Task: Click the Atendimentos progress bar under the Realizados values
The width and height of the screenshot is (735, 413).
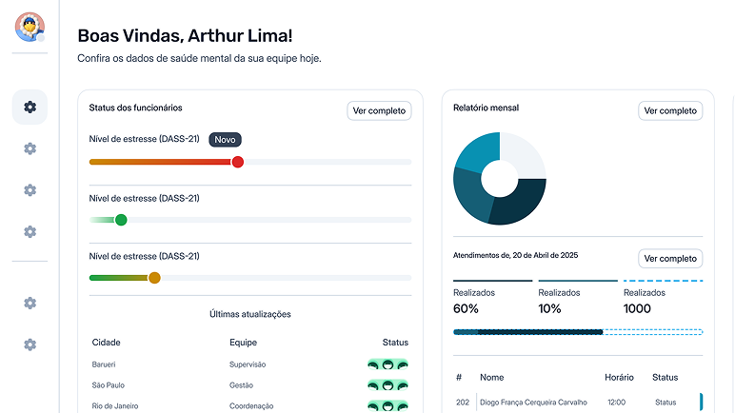Action: [578, 332]
